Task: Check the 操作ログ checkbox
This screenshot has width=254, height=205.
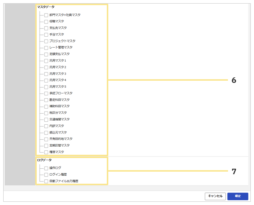Action: point(46,168)
